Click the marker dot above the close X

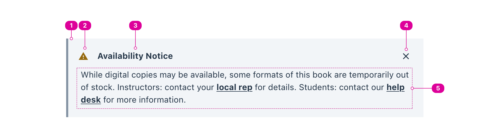[x=406, y=49]
